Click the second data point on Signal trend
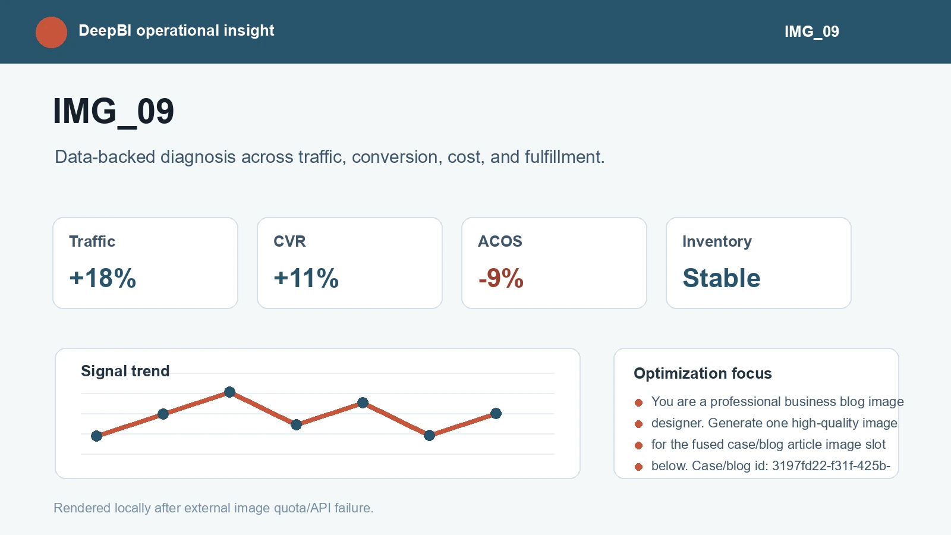Screen dimensions: 951x535 pyautogui.click(x=163, y=414)
